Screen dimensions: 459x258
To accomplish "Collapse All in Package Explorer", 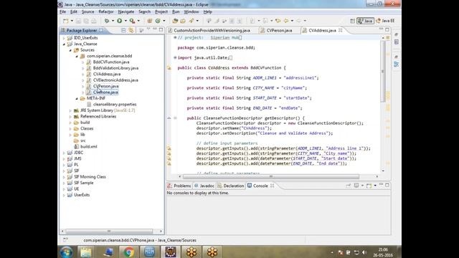I will coord(123,30).
